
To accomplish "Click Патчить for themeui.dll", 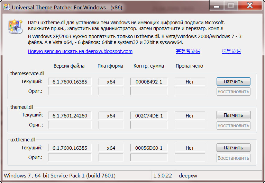I will pos(234,115).
